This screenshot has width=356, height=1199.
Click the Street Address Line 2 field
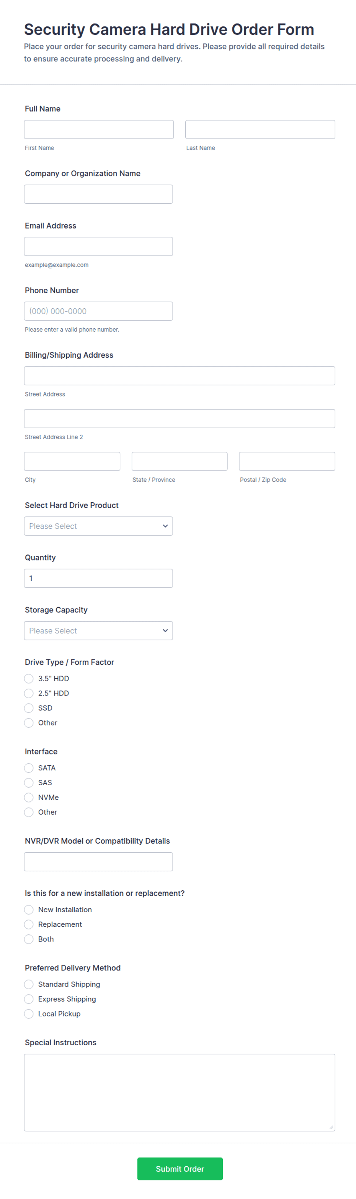pyautogui.click(x=180, y=418)
